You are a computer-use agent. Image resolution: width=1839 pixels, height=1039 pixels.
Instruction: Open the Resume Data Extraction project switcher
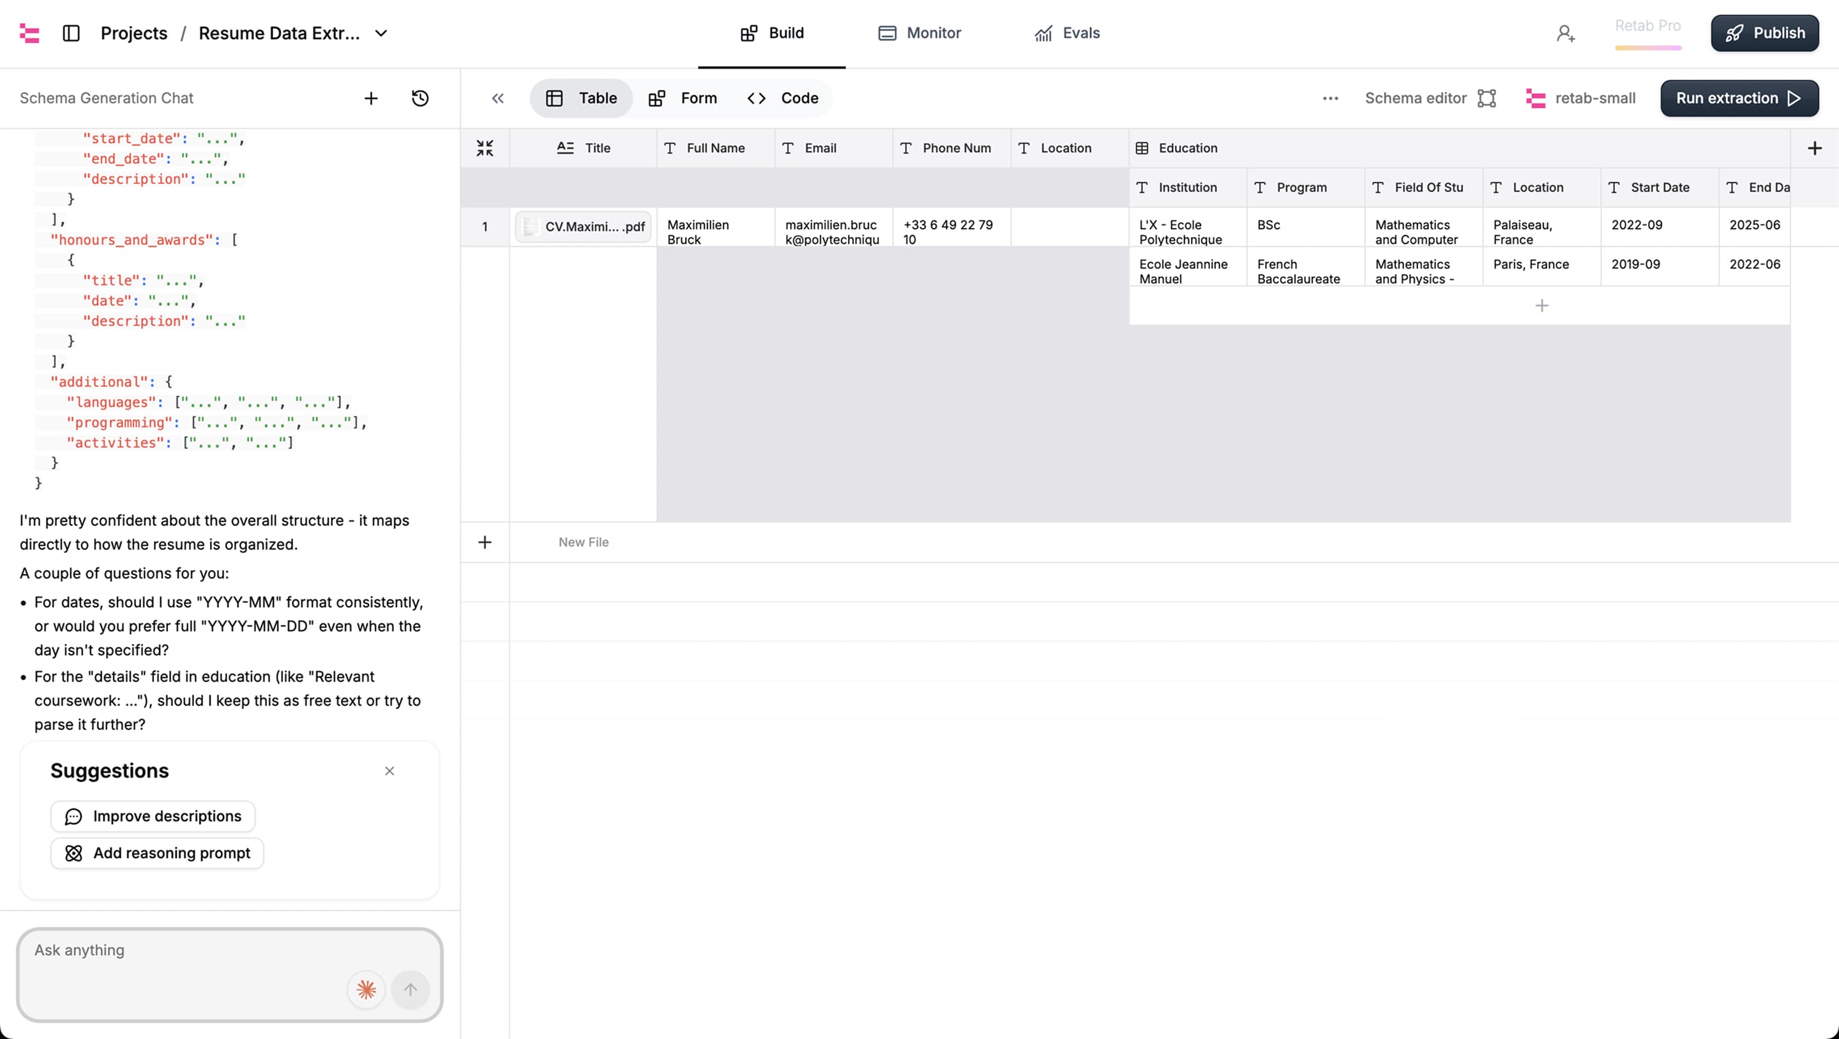coord(382,33)
